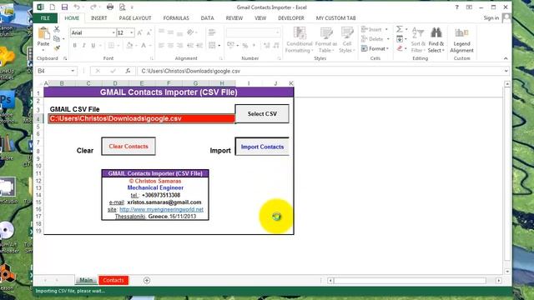Open the myengineeringworld.net link
The height and width of the screenshot is (300, 534).
[161, 209]
